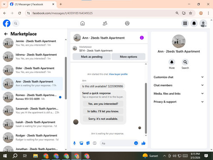Attach a photo file icon
Screen dimensions: 213x160
click(81, 143)
